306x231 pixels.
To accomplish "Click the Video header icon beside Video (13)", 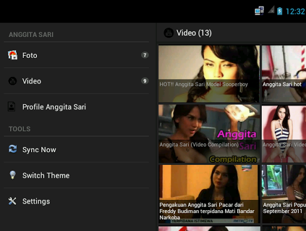I will pos(169,33).
